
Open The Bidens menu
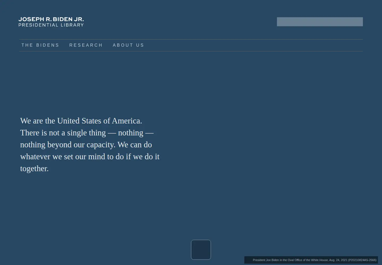tap(40, 45)
